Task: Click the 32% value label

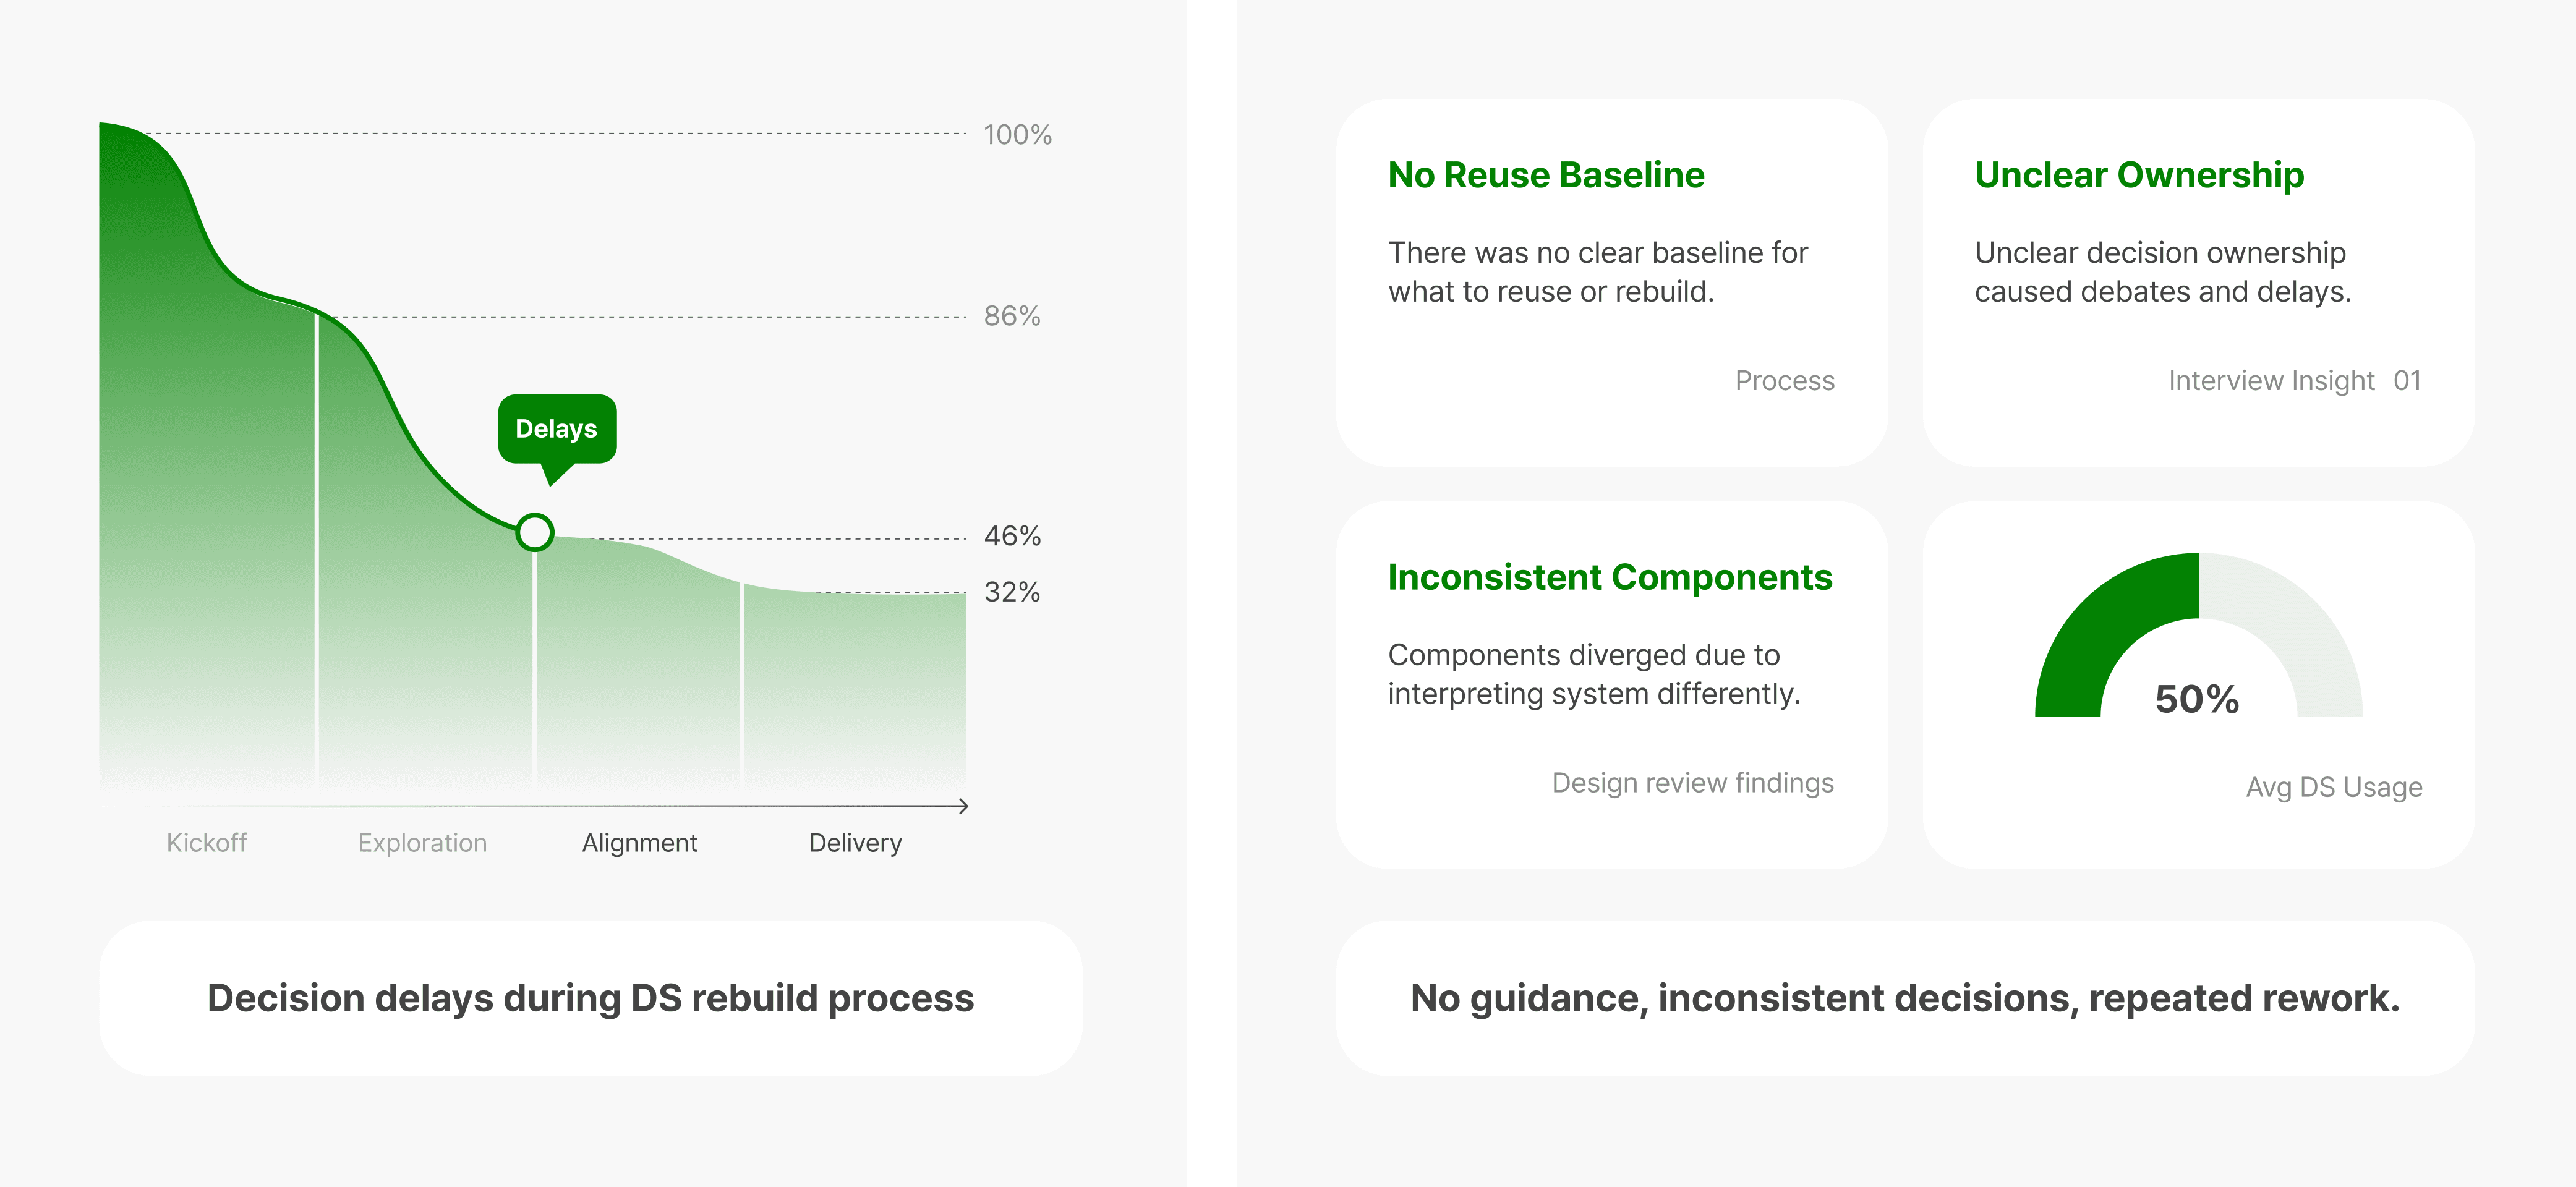Action: pos(1012,592)
